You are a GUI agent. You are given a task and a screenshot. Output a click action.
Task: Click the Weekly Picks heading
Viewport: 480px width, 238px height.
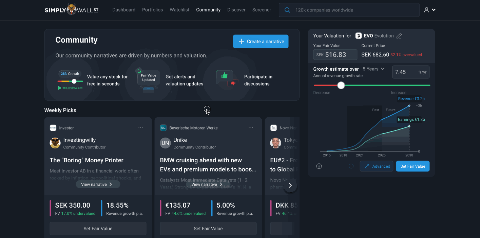pyautogui.click(x=60, y=110)
